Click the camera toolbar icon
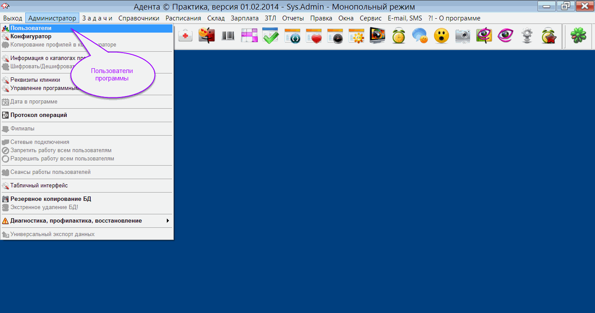 click(x=463, y=36)
